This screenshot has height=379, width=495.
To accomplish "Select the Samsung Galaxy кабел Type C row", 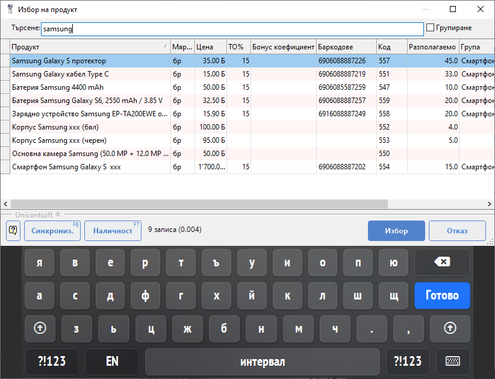I will click(90, 74).
